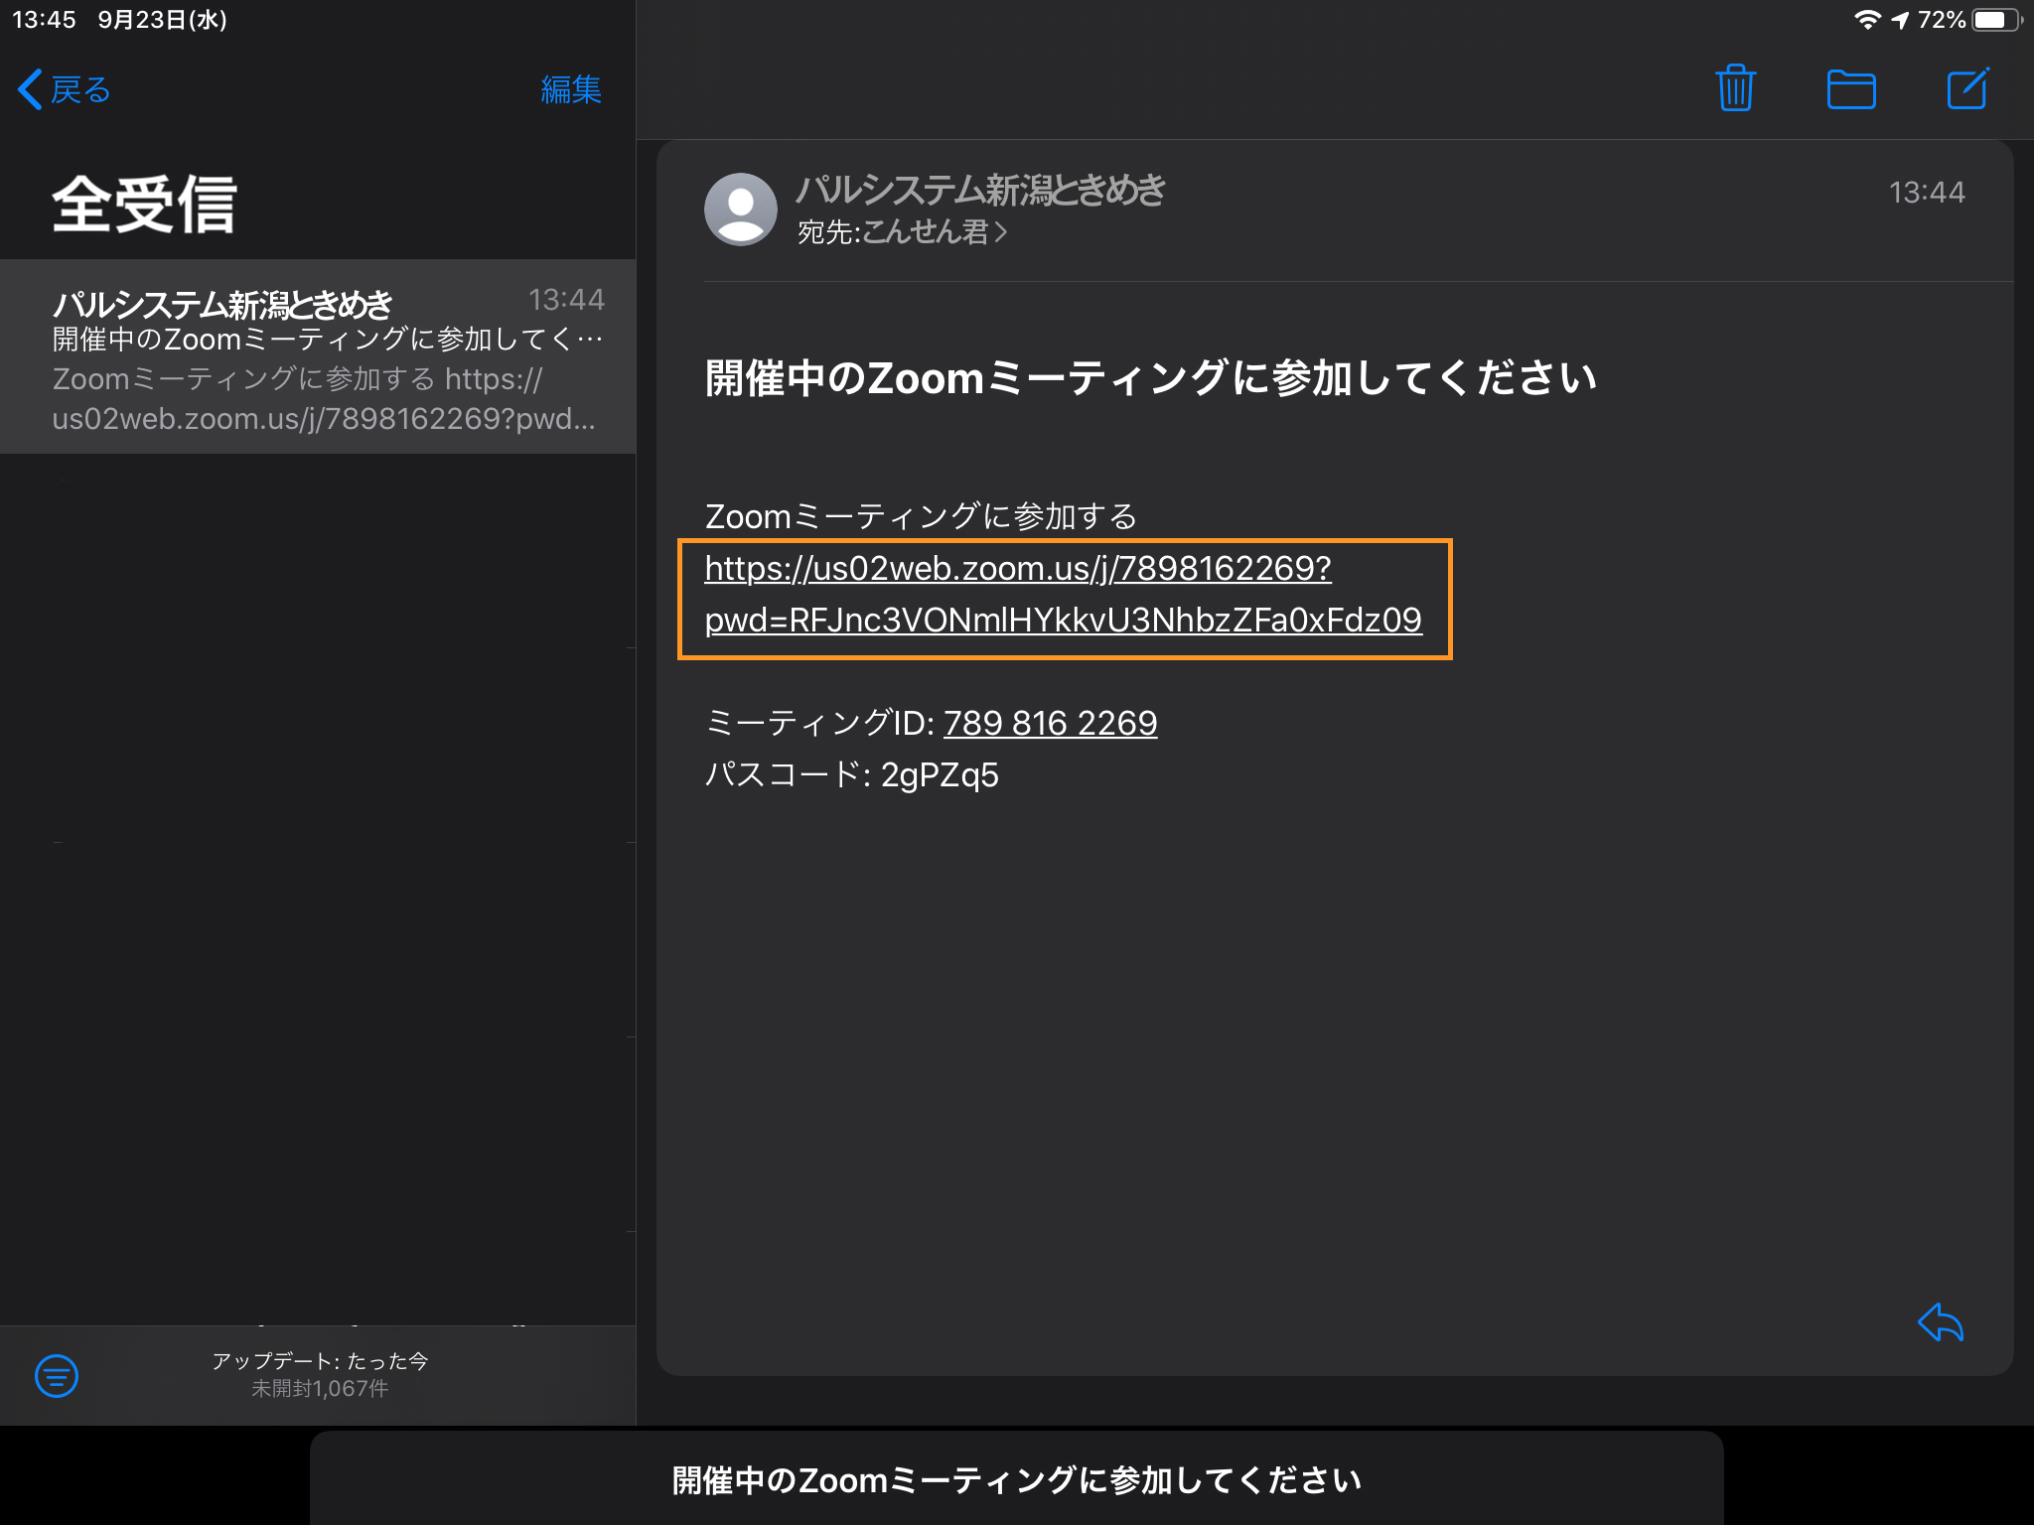This screenshot has width=2034, height=1525.
Task: Tap the bottom subject bar caption
Action: tap(1016, 1480)
